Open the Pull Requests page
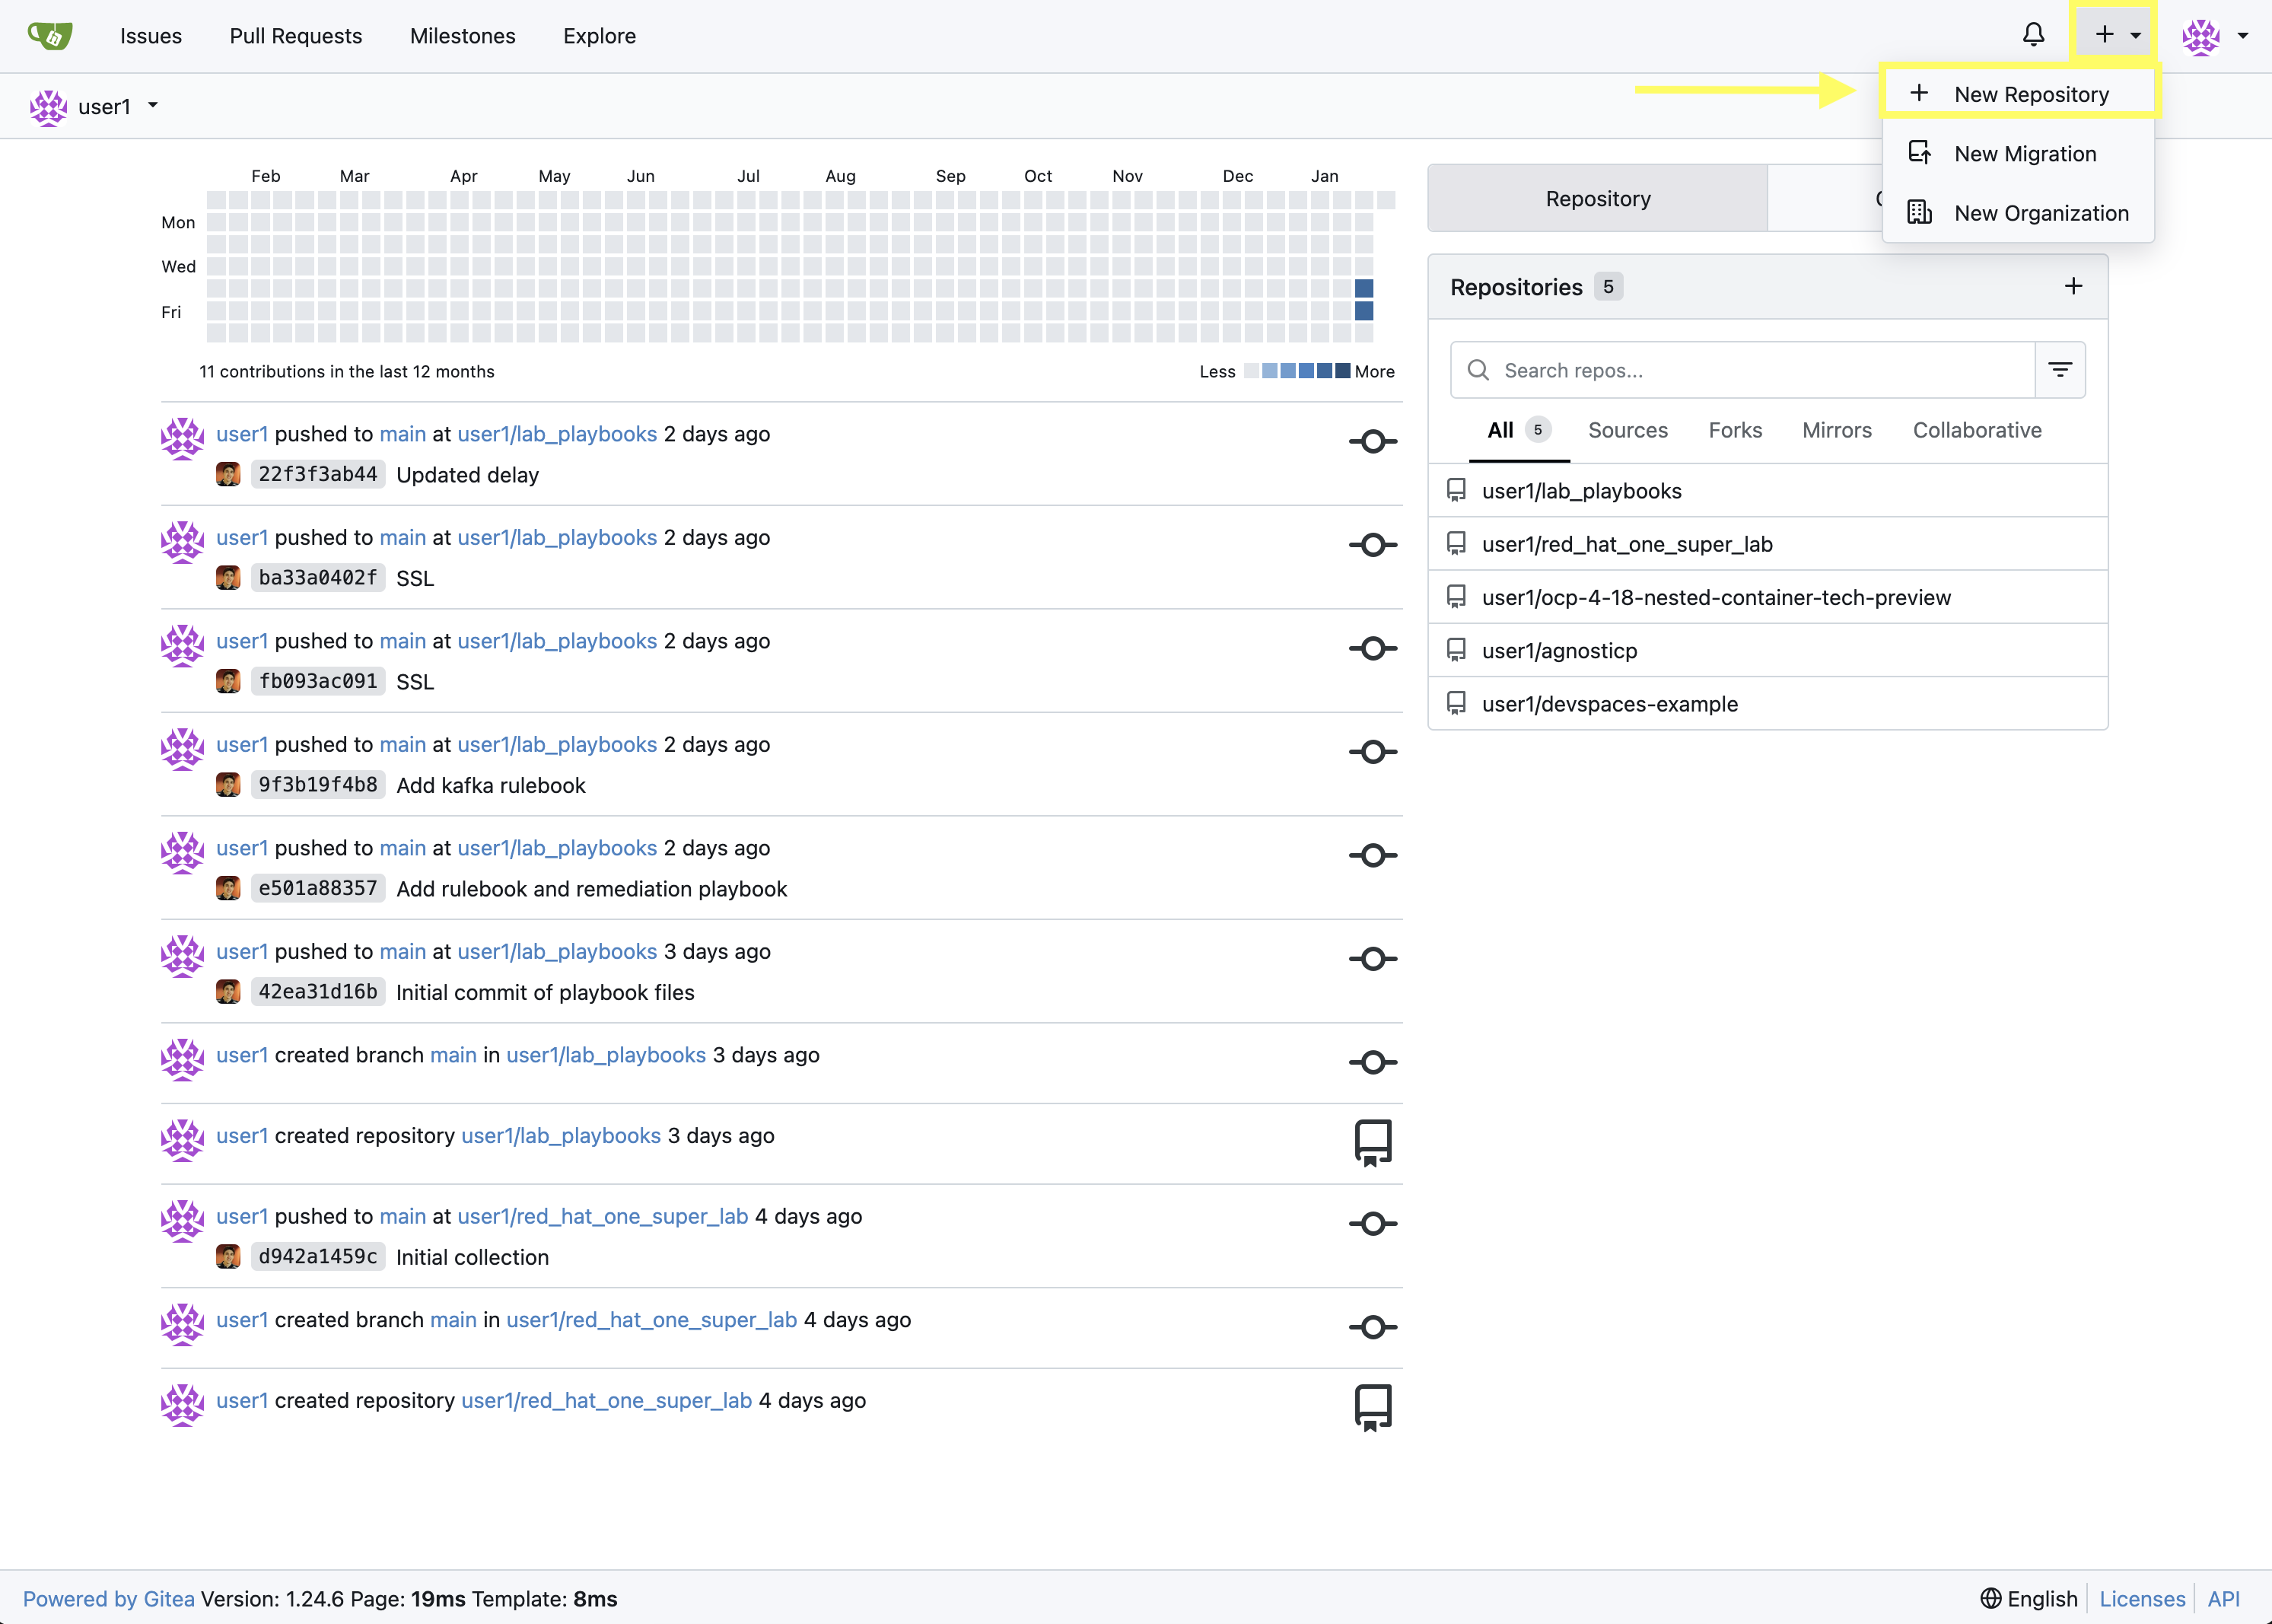The height and width of the screenshot is (1624, 2272). 296,35
